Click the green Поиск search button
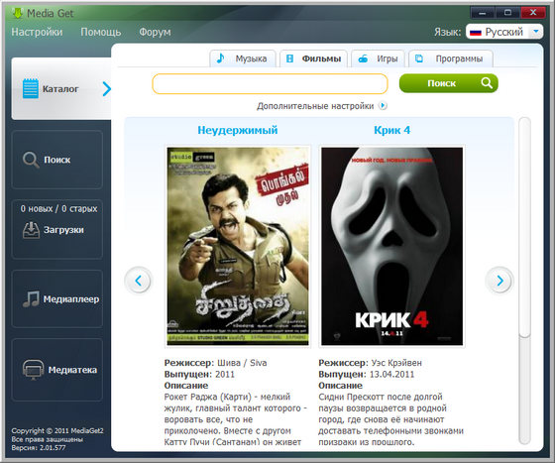Image resolution: width=555 pixels, height=463 pixels. coord(448,83)
